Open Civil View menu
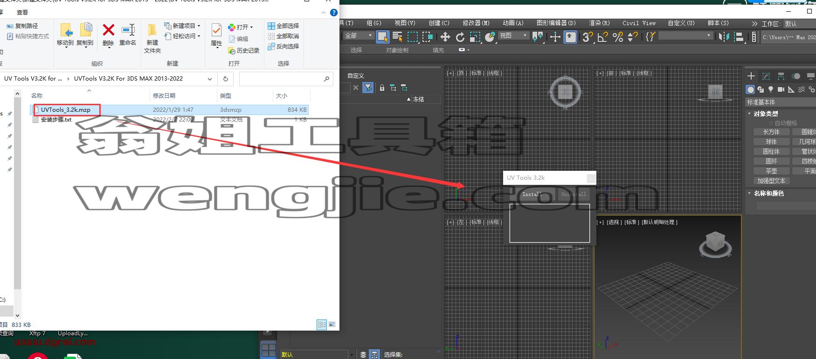Image resolution: width=816 pixels, height=359 pixels. [639, 23]
